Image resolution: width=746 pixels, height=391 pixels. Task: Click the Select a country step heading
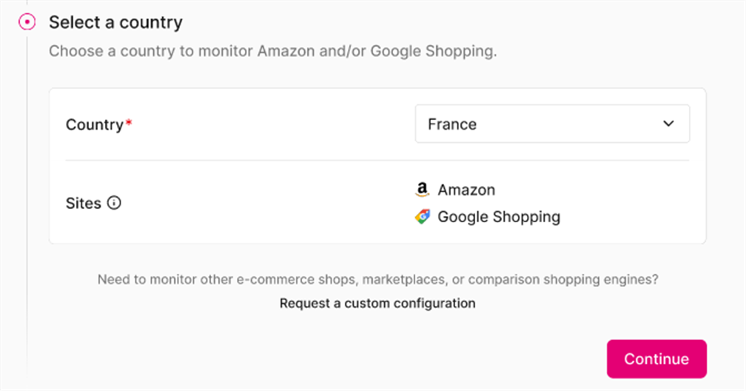pyautogui.click(x=115, y=22)
